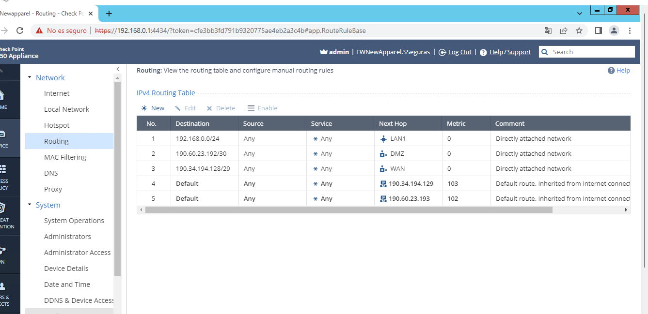Click the Log Out link

pos(459,52)
